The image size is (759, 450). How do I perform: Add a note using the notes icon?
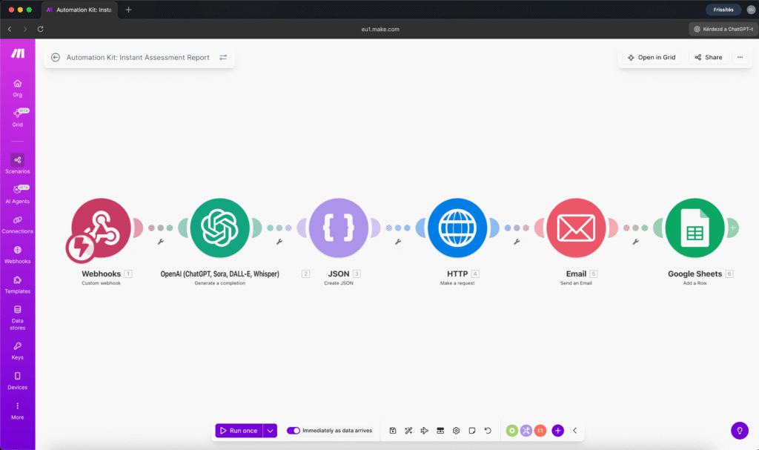[472, 430]
